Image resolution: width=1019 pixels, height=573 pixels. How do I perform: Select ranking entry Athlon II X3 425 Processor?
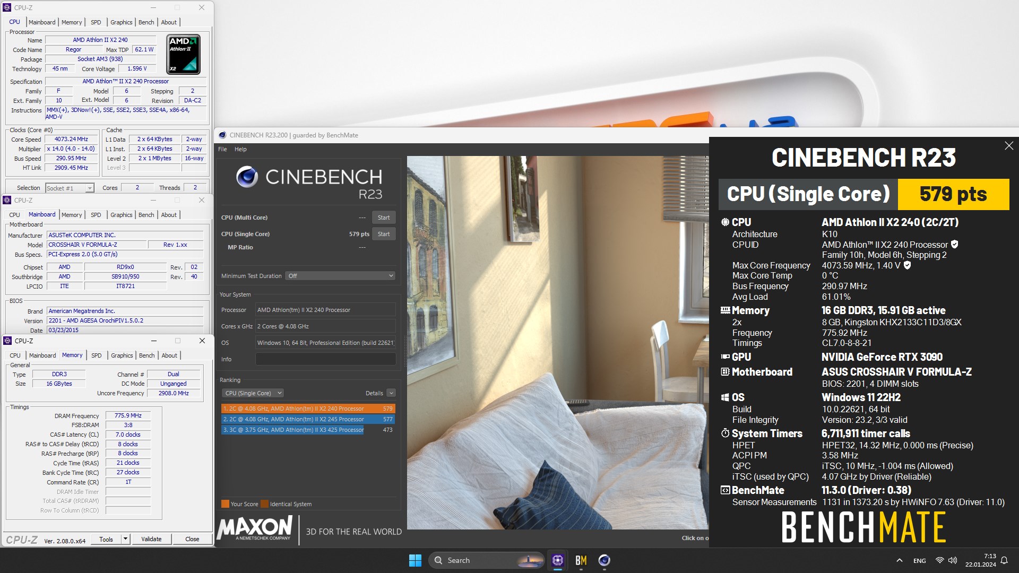[x=308, y=430]
